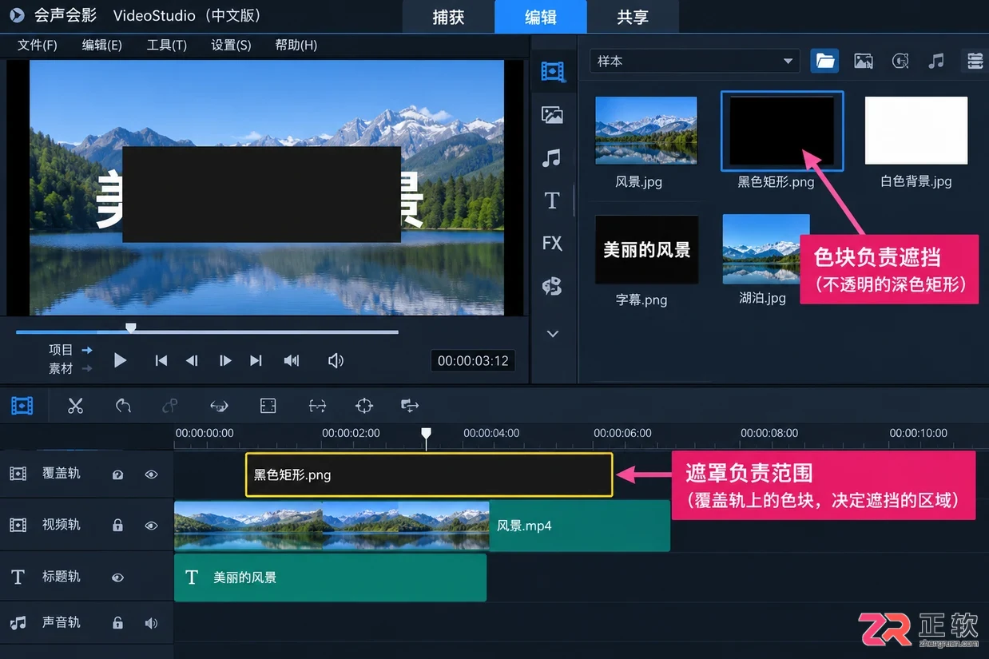Switch to the 共享 tab
This screenshot has width=989, height=659.
click(x=633, y=17)
